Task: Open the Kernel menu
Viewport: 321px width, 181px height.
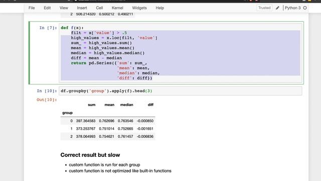Action: pos(117,8)
